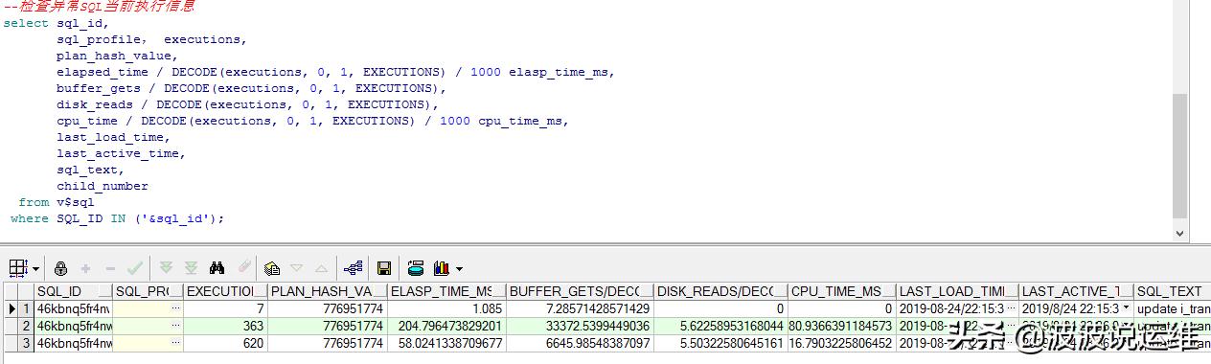
Task: Open the grid selection mode icon
Action: point(18,269)
